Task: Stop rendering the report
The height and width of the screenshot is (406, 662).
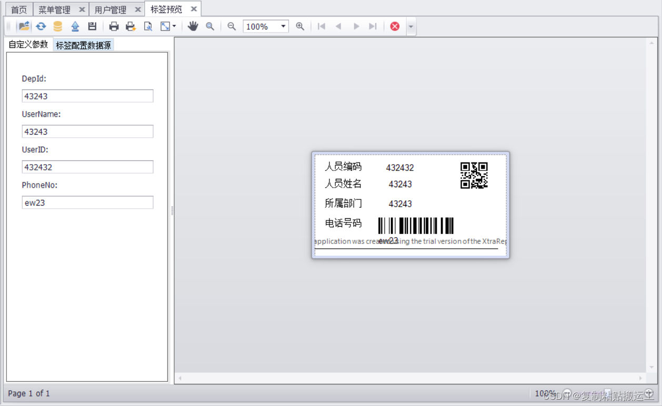Action: pos(395,26)
